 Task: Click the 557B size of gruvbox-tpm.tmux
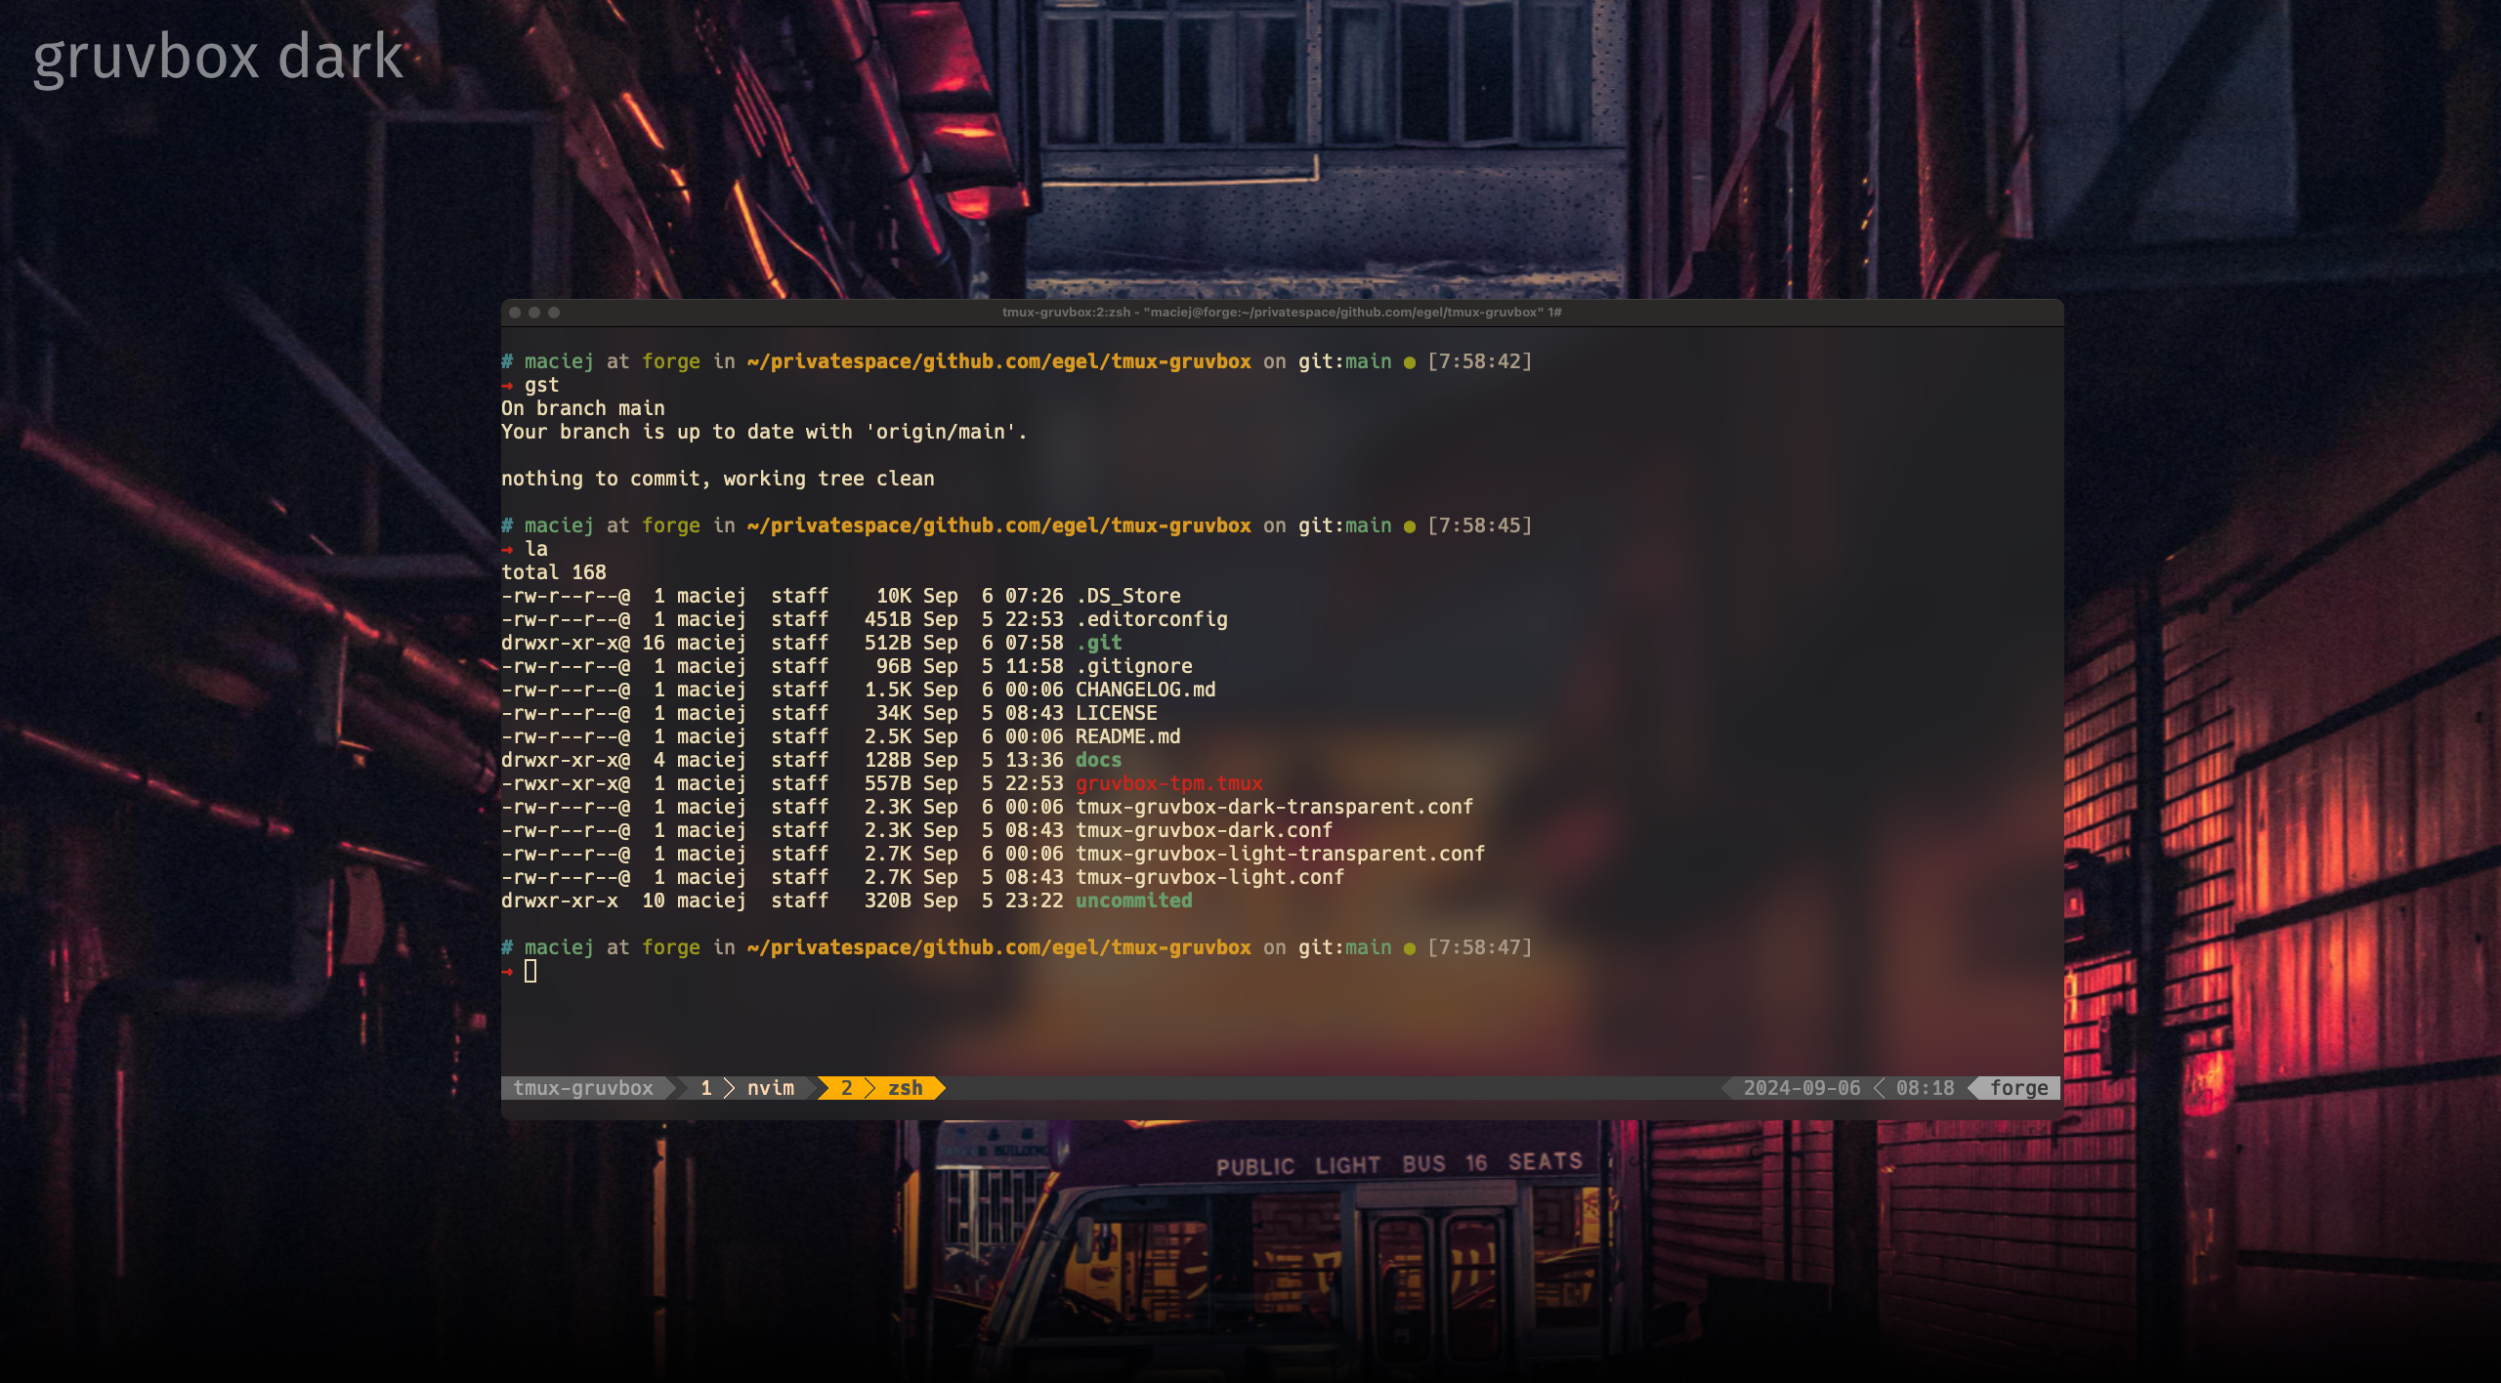(x=888, y=783)
